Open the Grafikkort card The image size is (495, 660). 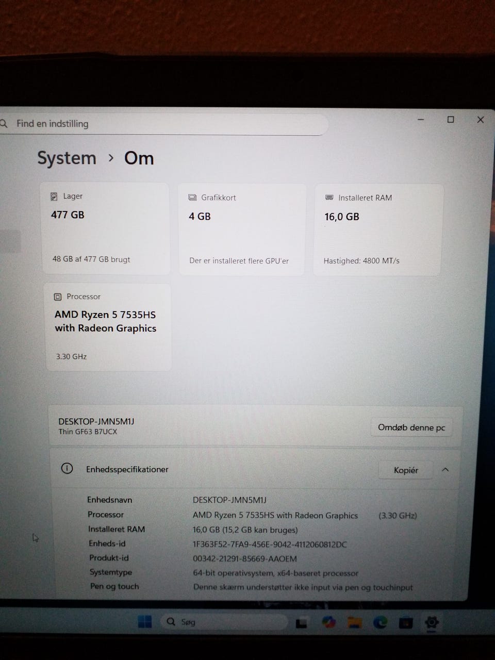(x=242, y=229)
